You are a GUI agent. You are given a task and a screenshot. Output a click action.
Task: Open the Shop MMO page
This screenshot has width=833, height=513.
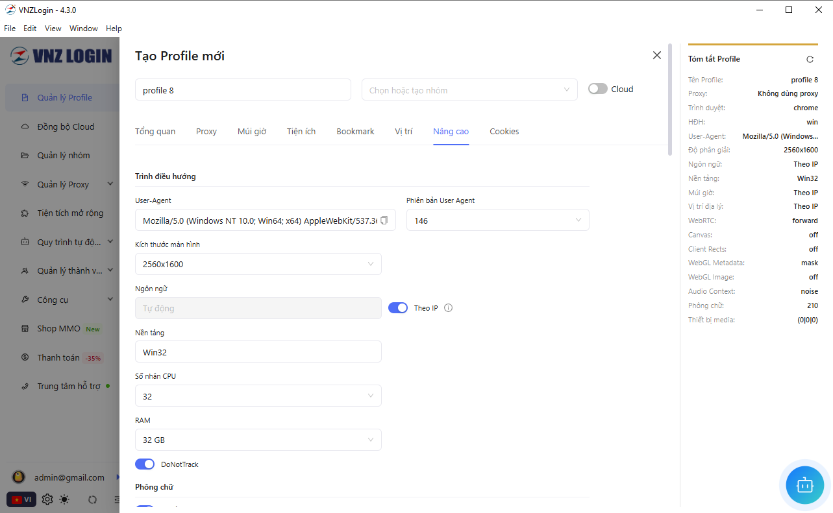pos(57,328)
